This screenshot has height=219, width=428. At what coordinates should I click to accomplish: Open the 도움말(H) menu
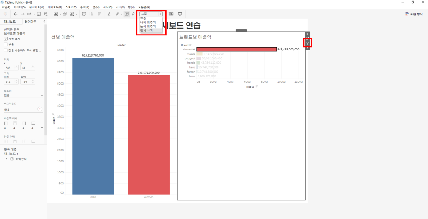[144, 7]
